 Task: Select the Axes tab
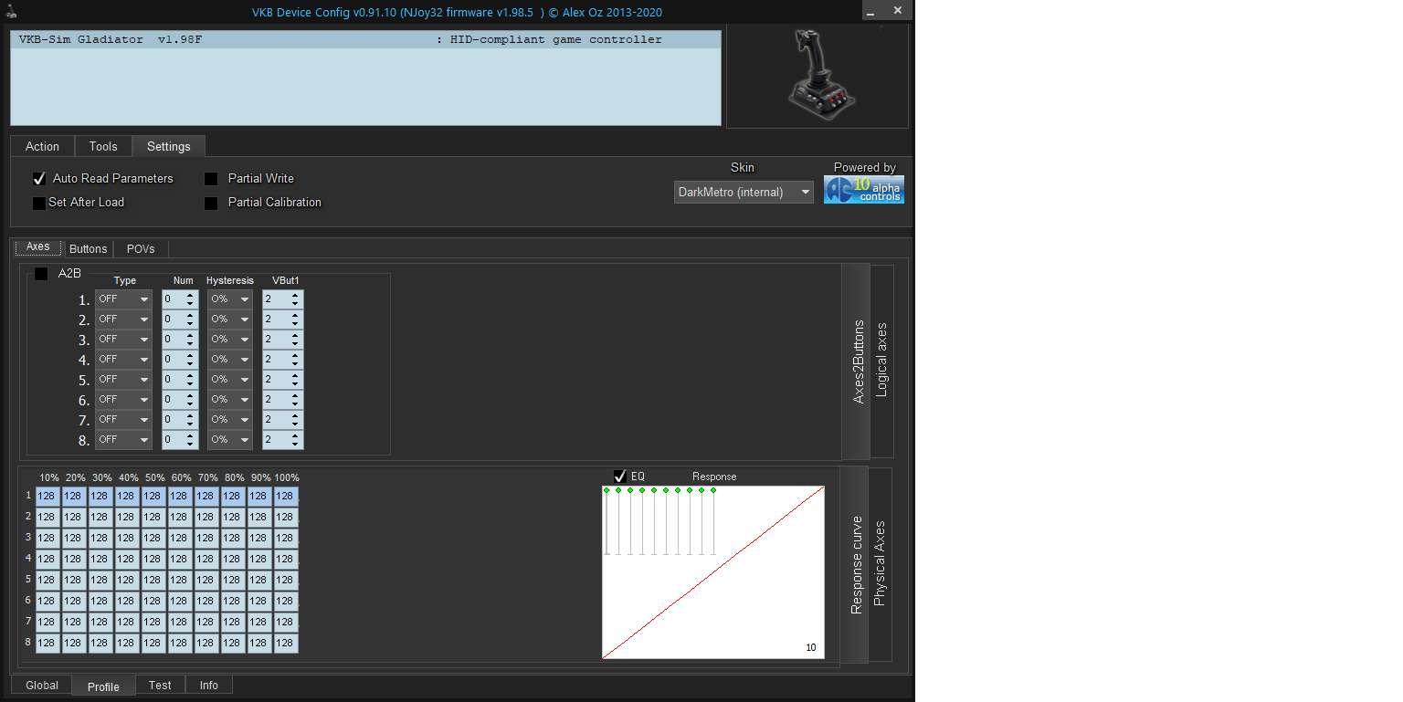tap(38, 247)
